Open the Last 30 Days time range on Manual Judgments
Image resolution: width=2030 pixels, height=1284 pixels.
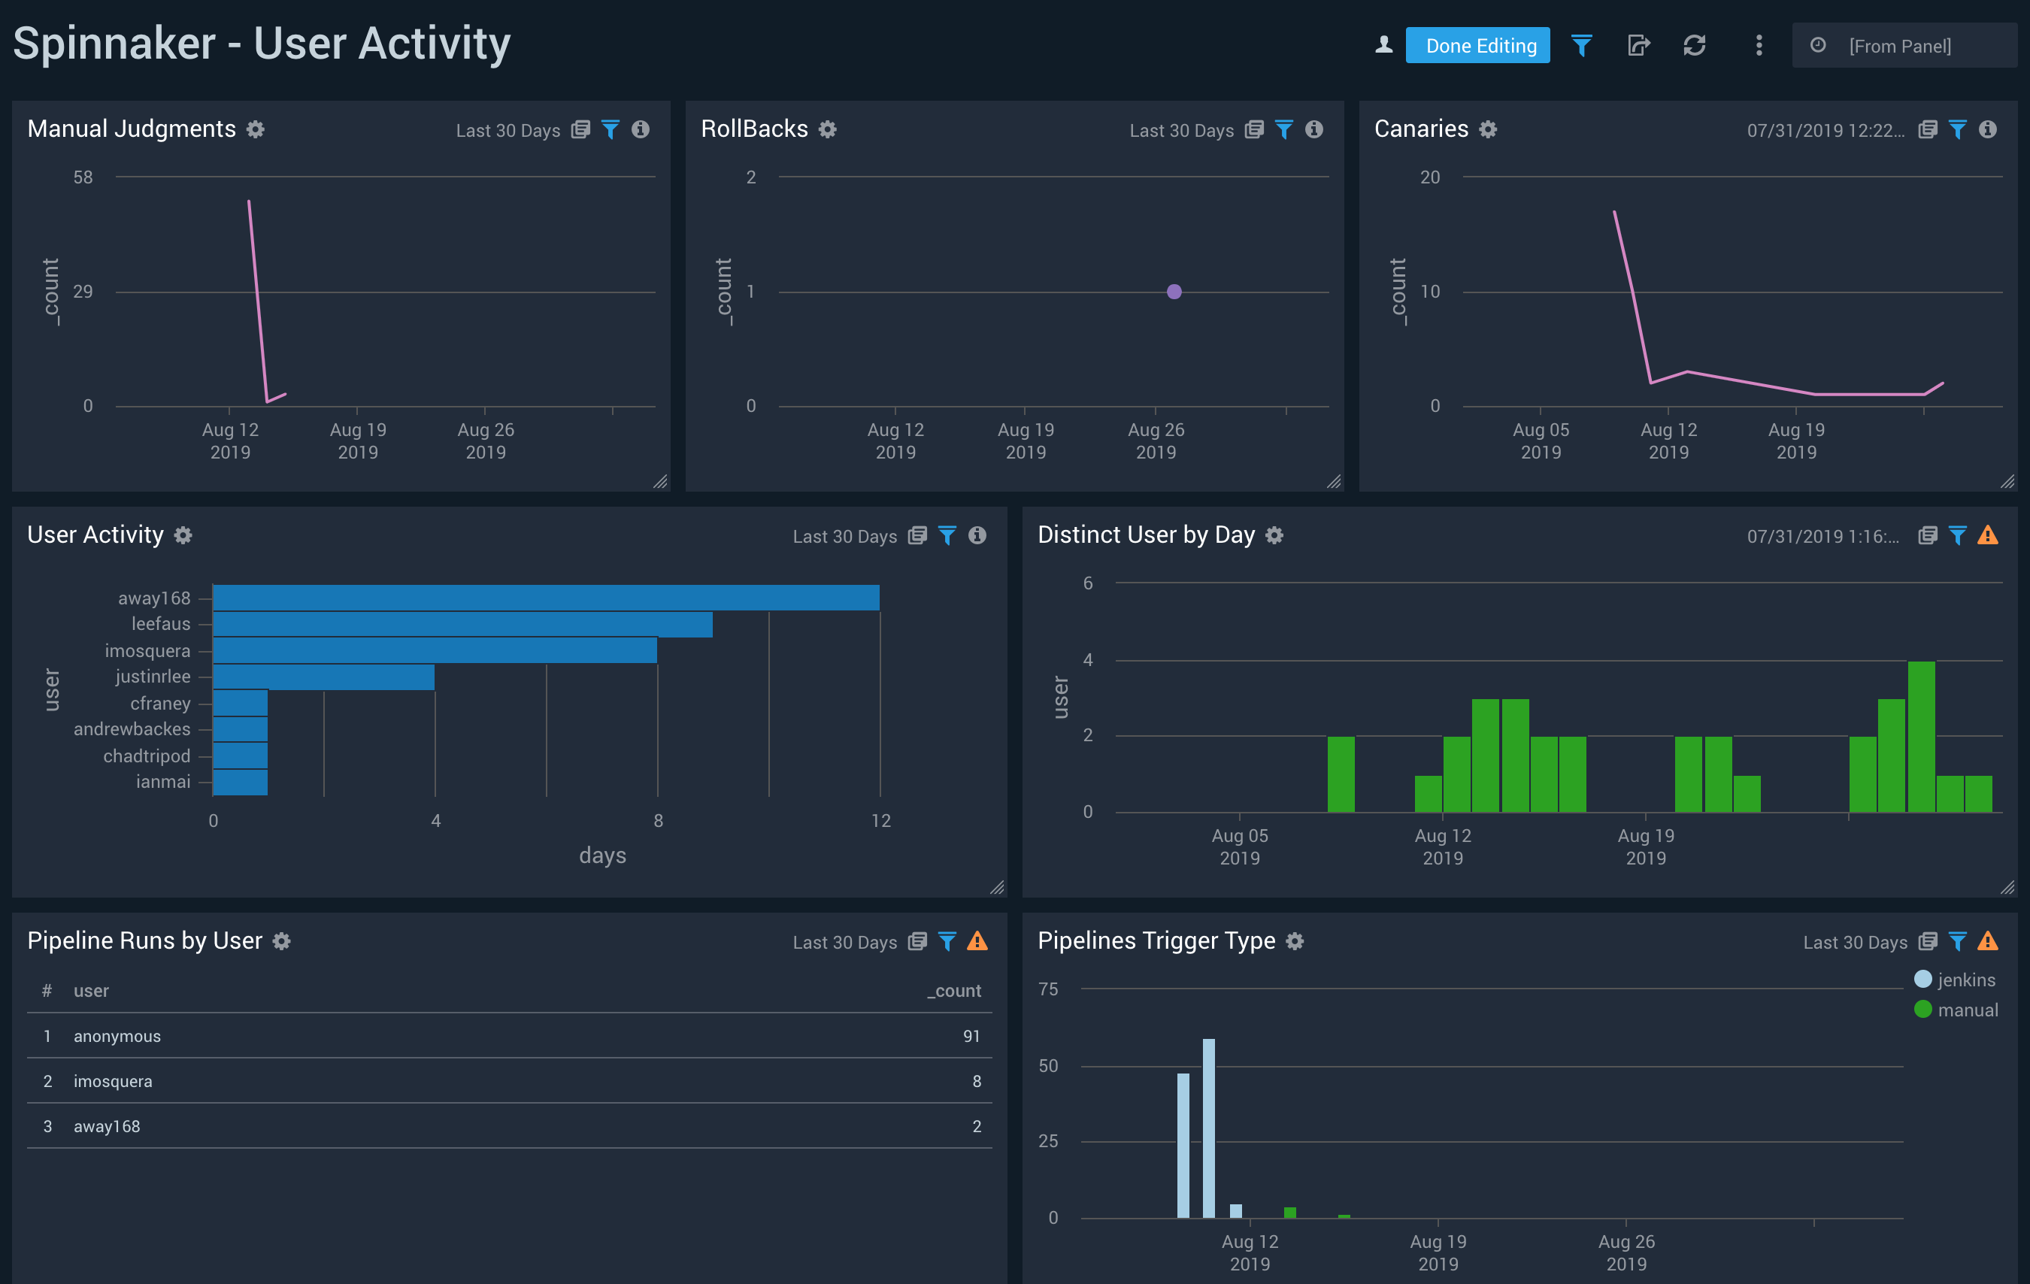point(508,130)
